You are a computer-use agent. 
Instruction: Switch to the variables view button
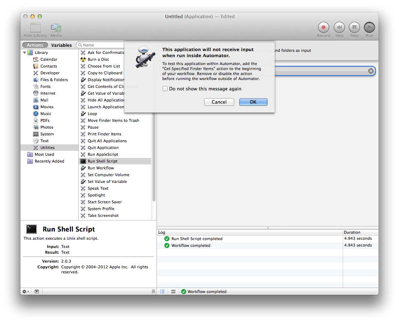tap(173, 292)
